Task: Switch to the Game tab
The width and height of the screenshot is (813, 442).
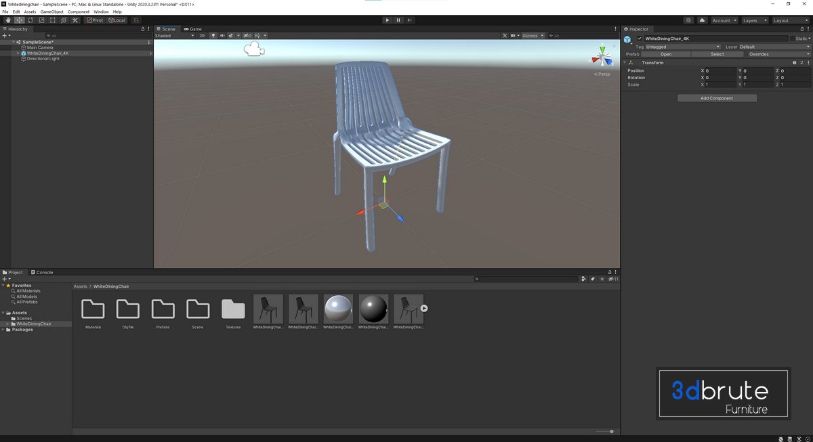Action: coord(192,29)
